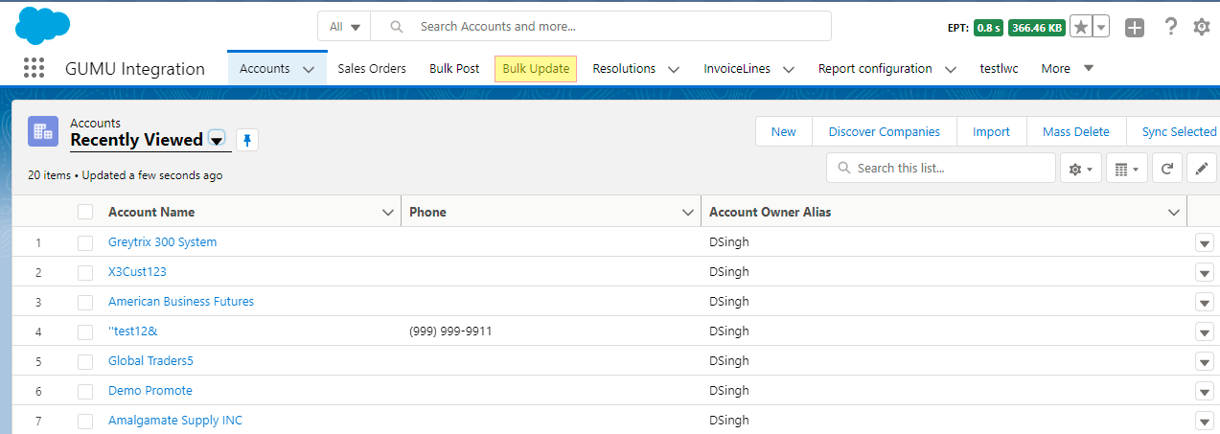Image resolution: width=1220 pixels, height=434 pixels.
Task: Open the Account Owner Alias column menu
Action: click(1174, 212)
